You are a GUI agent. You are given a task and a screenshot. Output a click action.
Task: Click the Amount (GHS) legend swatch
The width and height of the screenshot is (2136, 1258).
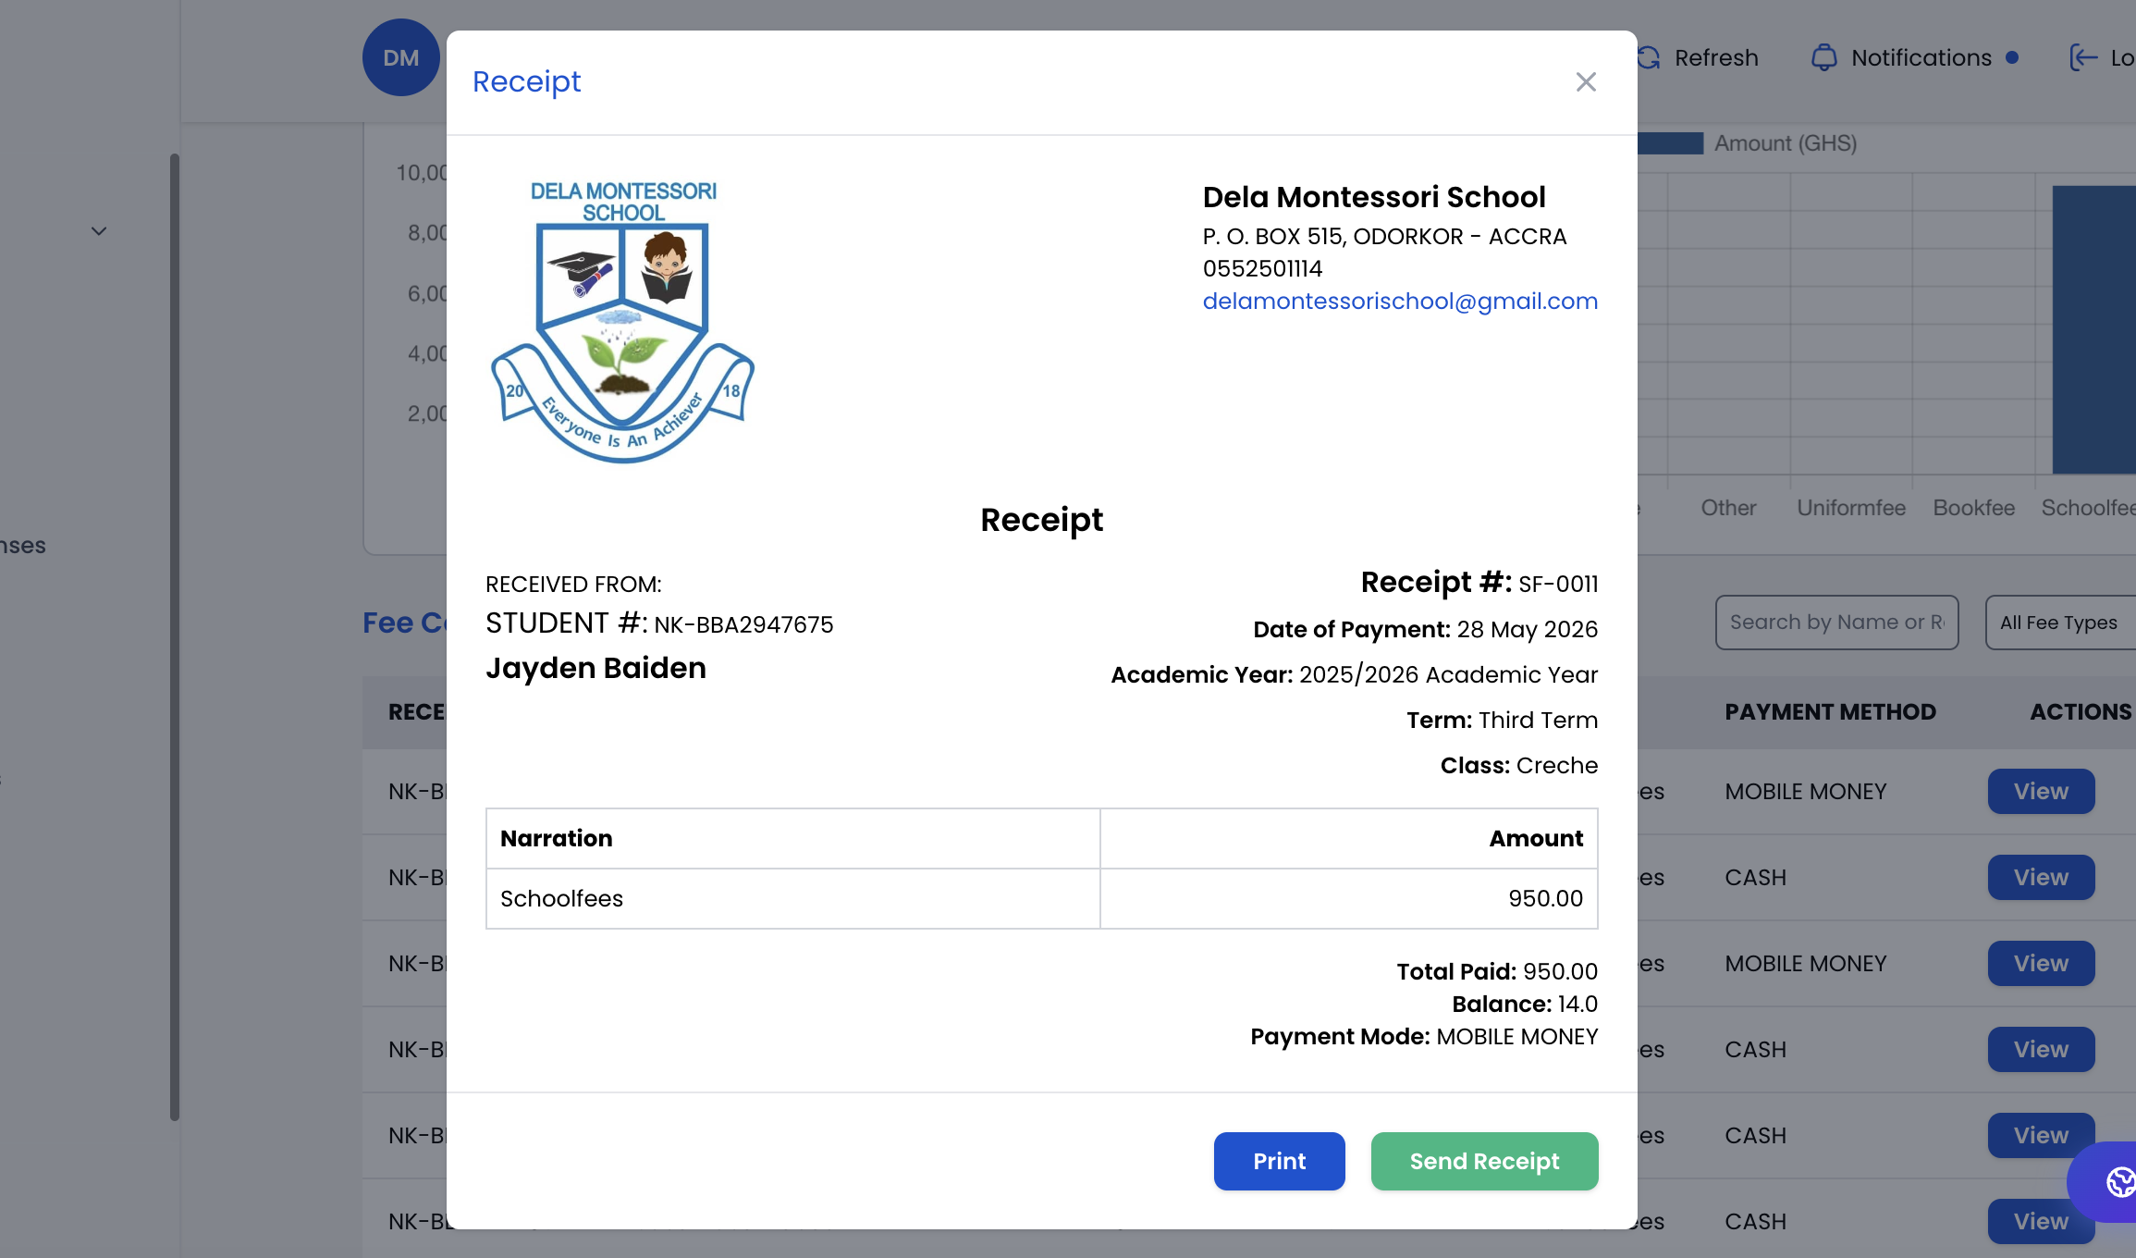click(x=1670, y=143)
